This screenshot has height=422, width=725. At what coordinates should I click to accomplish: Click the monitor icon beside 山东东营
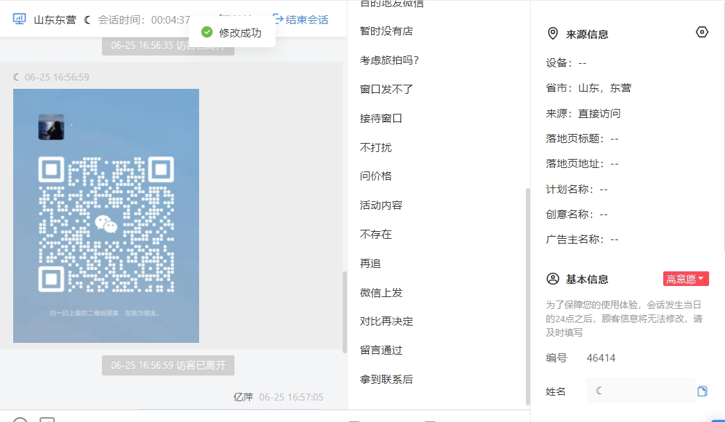tap(19, 19)
